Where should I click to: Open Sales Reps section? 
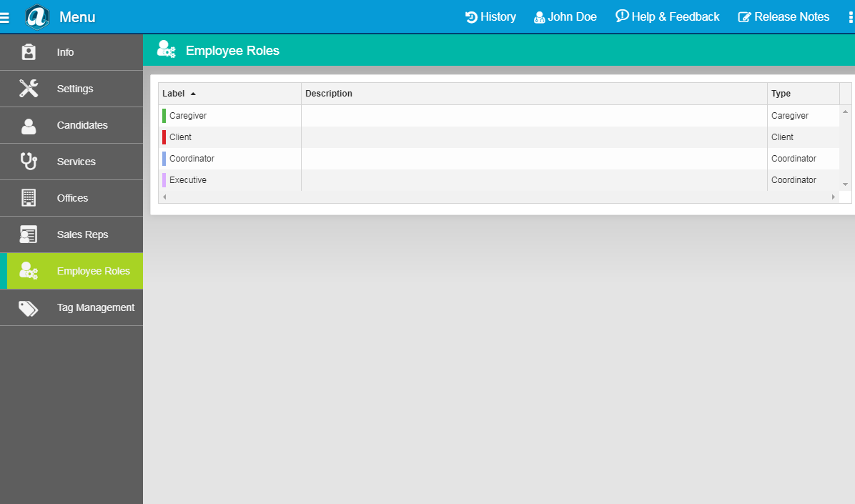[x=71, y=235]
